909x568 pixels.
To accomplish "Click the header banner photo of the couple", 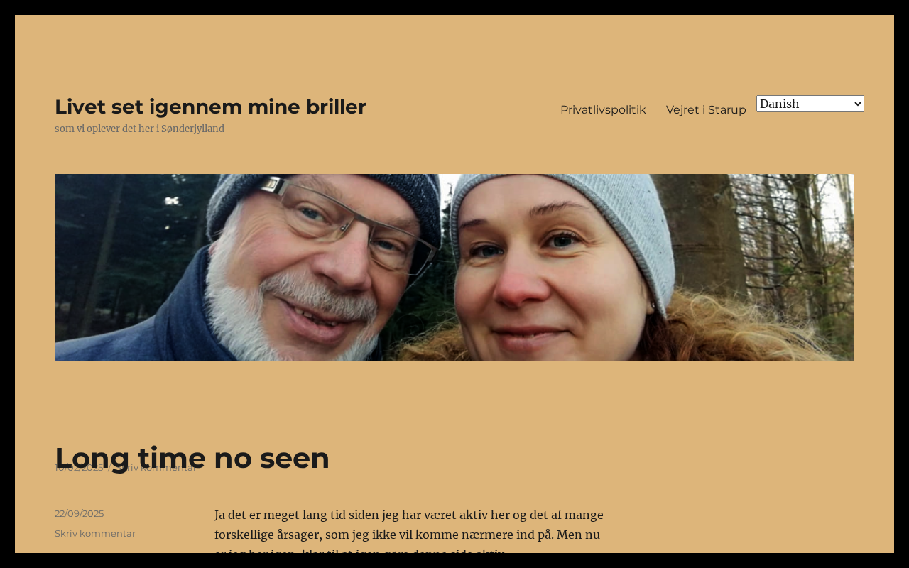I will (x=454, y=267).
